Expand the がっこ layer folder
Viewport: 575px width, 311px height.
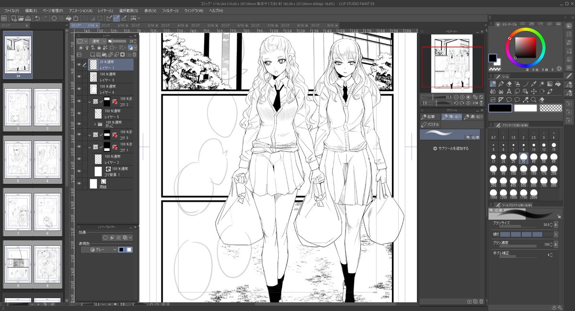click(95, 124)
